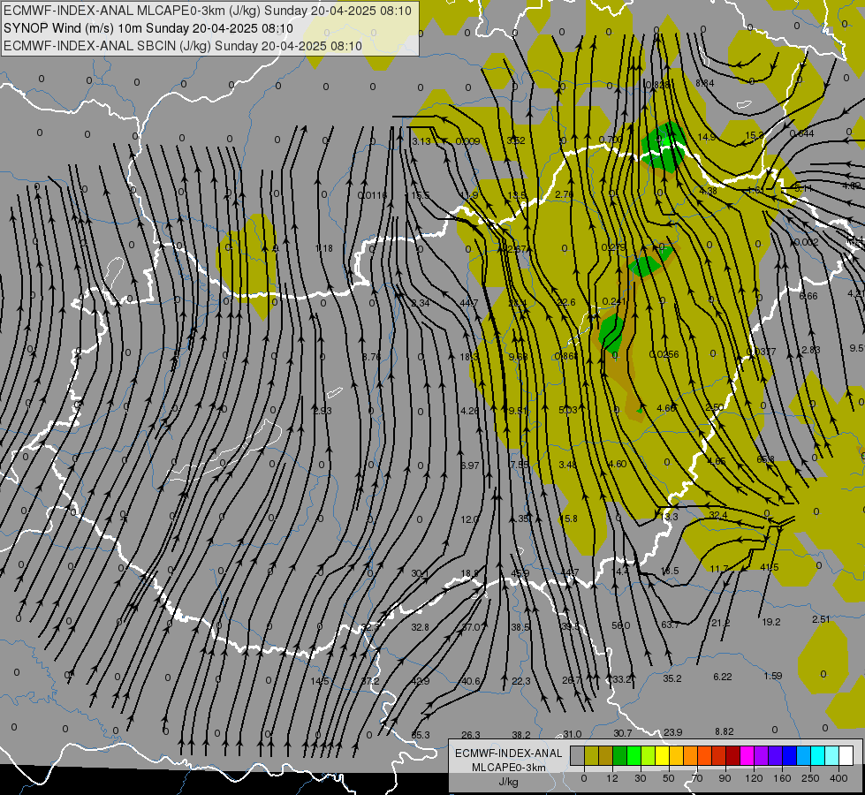This screenshot has width=865, height=795.
Task: Click the map value '56.0'
Action: click(620, 625)
